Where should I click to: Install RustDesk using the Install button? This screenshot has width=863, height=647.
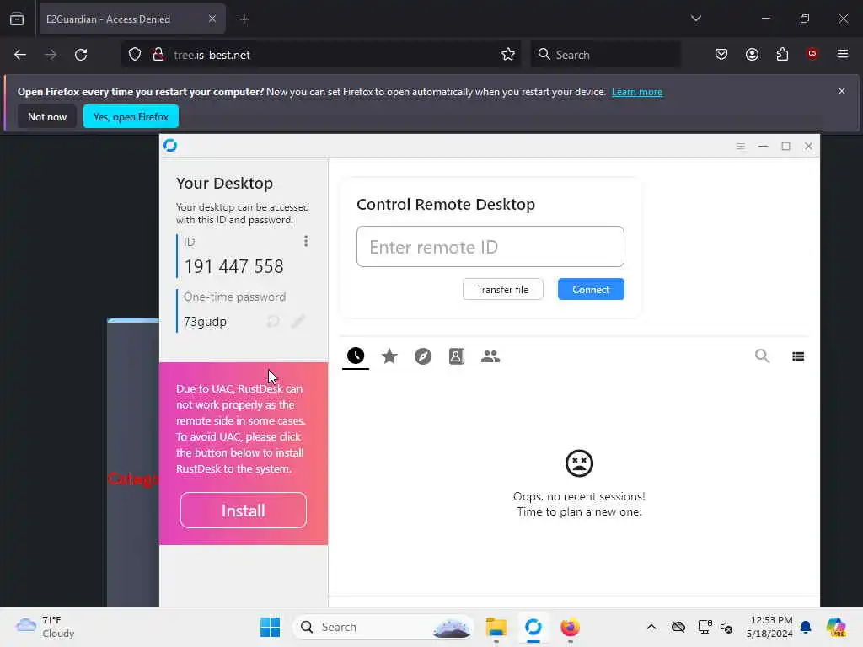244,511
